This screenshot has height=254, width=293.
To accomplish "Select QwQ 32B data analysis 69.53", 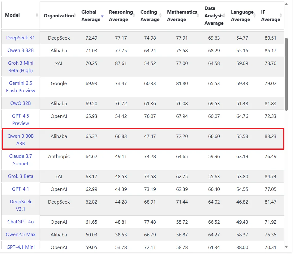I will [214, 104].
